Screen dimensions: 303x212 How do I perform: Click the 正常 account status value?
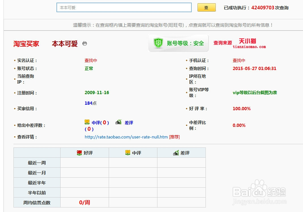[x=89, y=68]
